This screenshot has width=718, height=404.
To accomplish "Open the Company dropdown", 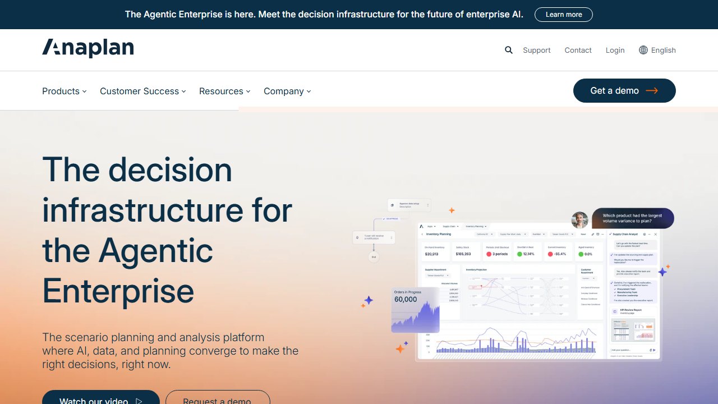I will (287, 91).
